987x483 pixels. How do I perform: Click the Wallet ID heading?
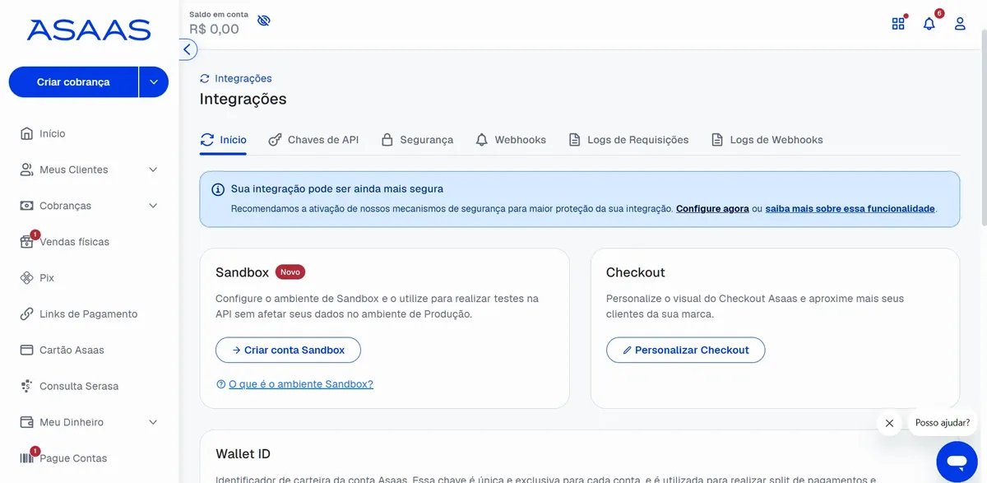click(x=243, y=453)
